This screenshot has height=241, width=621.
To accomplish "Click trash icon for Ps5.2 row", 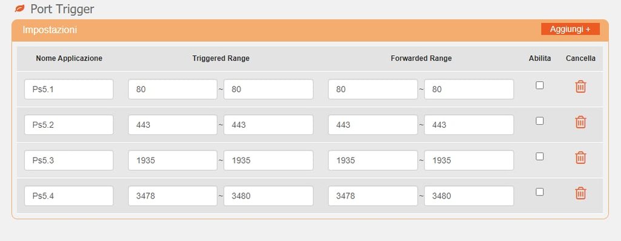I will point(580,122).
